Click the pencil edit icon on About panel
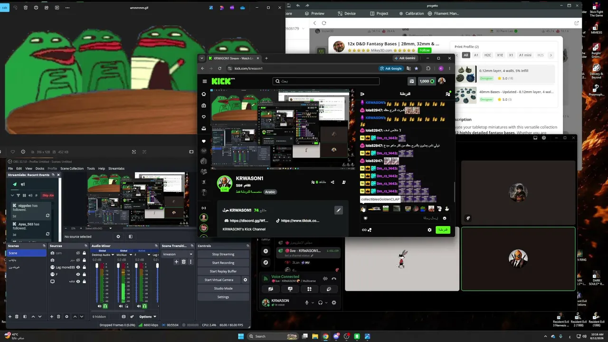Screen dimensions: 608x342 [x=338, y=210]
